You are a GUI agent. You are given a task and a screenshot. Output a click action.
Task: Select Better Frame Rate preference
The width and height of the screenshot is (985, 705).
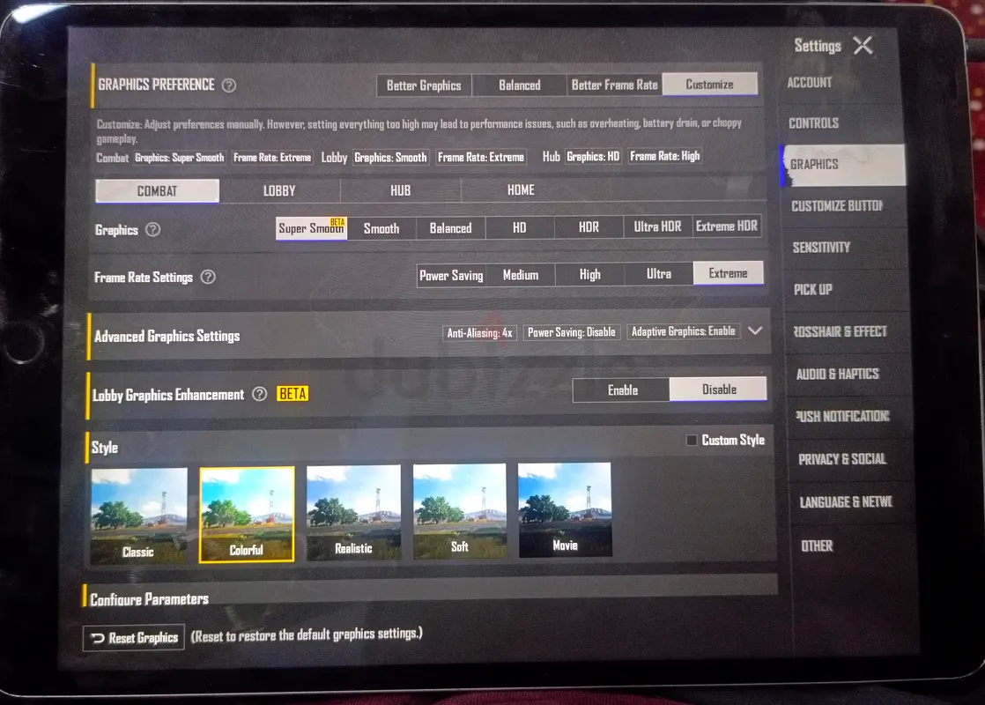[614, 85]
